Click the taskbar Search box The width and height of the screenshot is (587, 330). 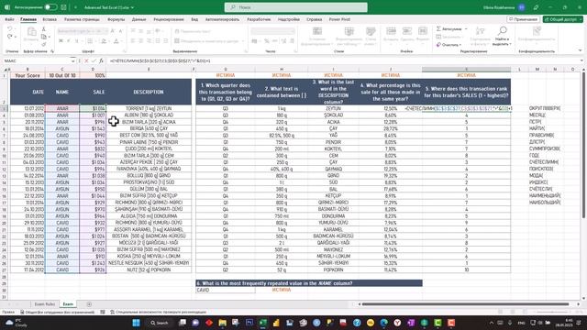[x=161, y=323]
